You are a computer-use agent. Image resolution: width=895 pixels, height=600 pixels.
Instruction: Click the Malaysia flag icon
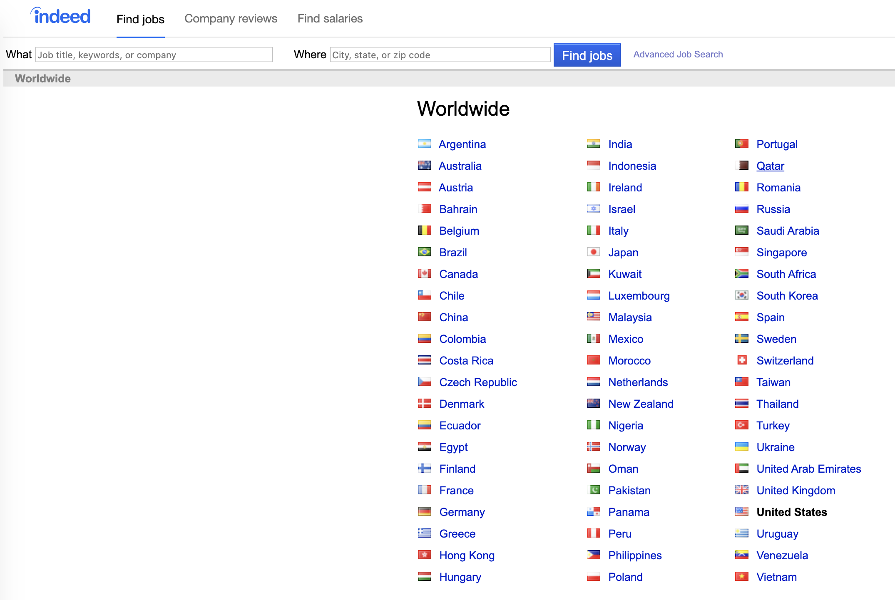[x=593, y=317]
